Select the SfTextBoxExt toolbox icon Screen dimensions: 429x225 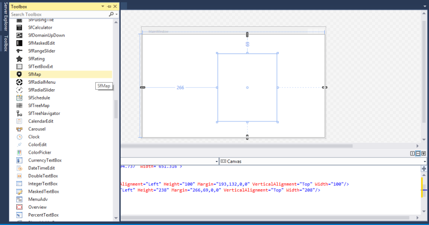[x=19, y=66]
